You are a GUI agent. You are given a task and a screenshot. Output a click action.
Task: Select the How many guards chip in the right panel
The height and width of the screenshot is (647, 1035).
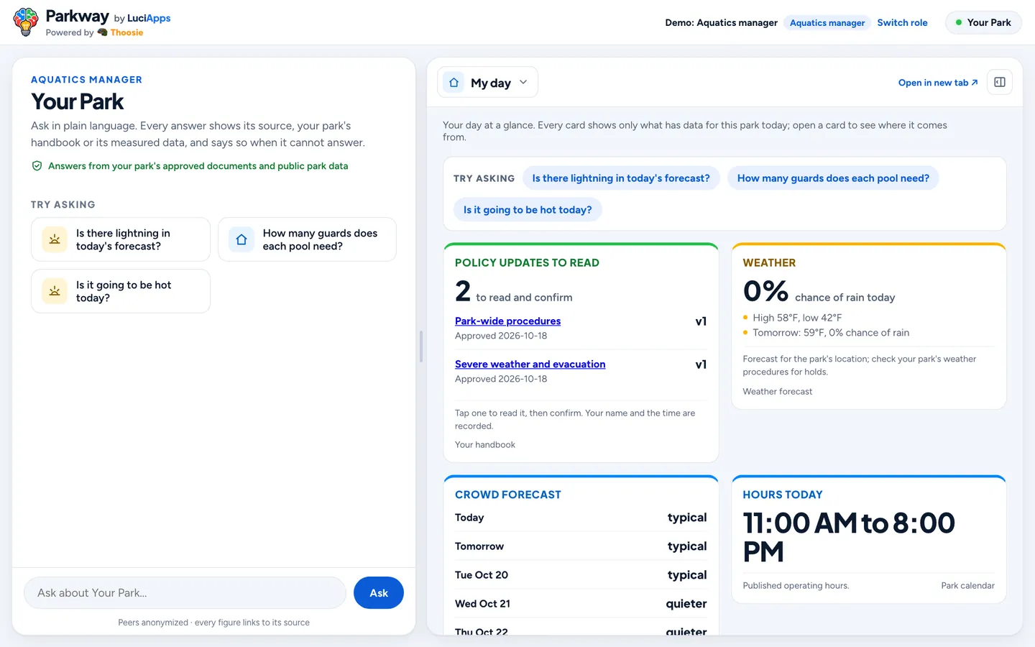pos(833,178)
